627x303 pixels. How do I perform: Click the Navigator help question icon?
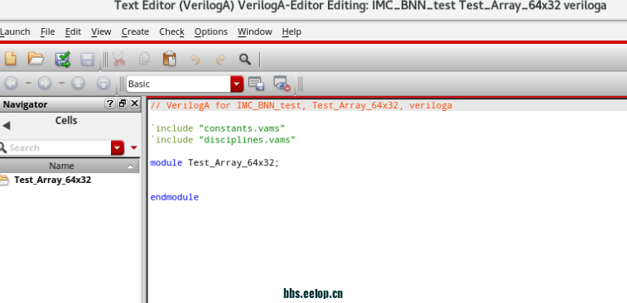tap(110, 104)
